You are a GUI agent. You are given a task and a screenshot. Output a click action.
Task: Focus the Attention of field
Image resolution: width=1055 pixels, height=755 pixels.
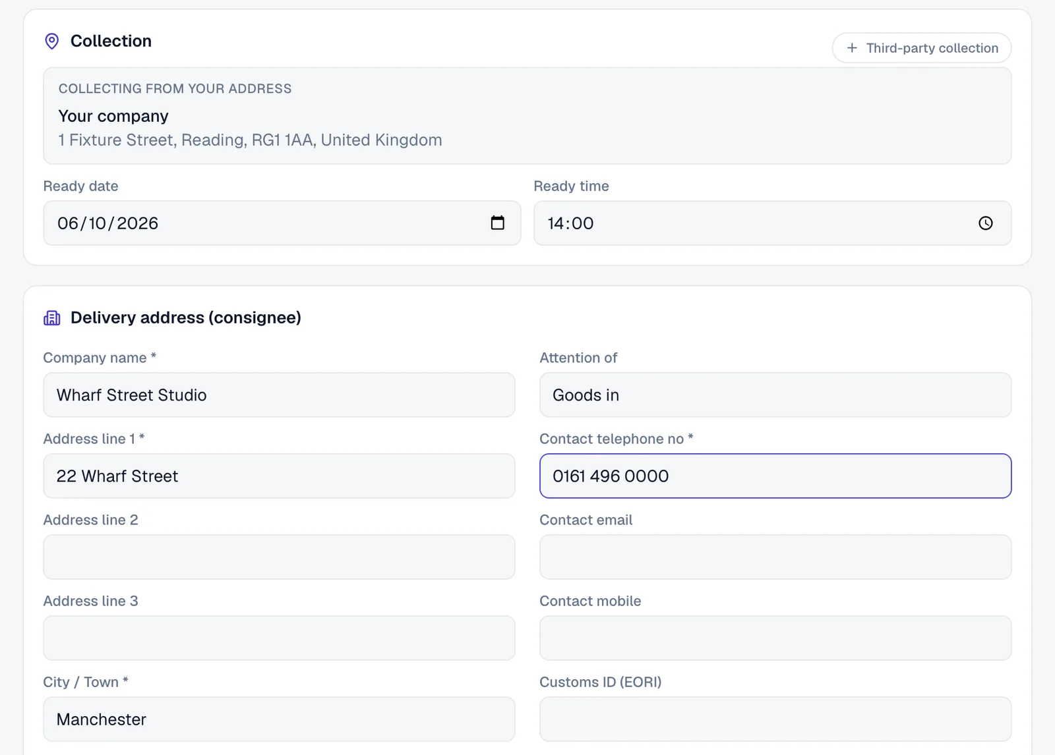(775, 395)
